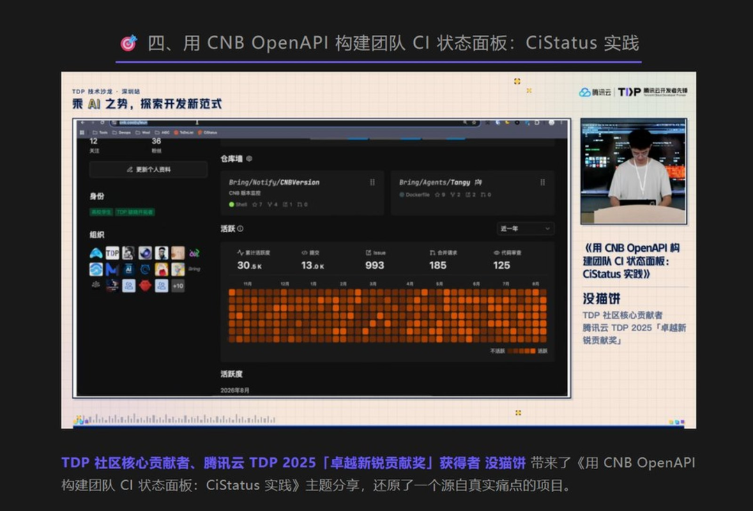Viewport: 753px width, 511px height.
Task: Click the 11月 heatmap month label
Action: coord(248,284)
